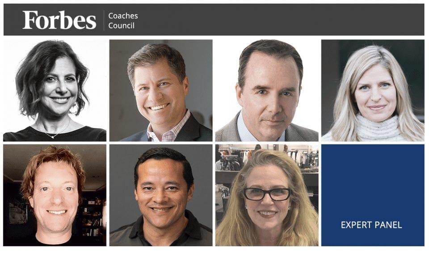Select the curly red-haired man's portrait

tap(55, 195)
